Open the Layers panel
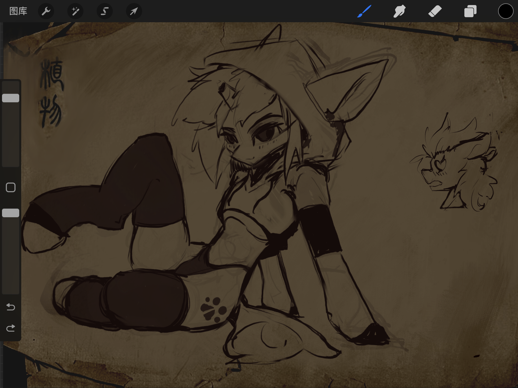This screenshot has width=518, height=388. click(x=470, y=11)
